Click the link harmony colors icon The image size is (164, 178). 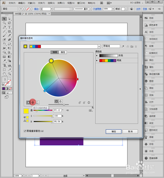pos(89,102)
